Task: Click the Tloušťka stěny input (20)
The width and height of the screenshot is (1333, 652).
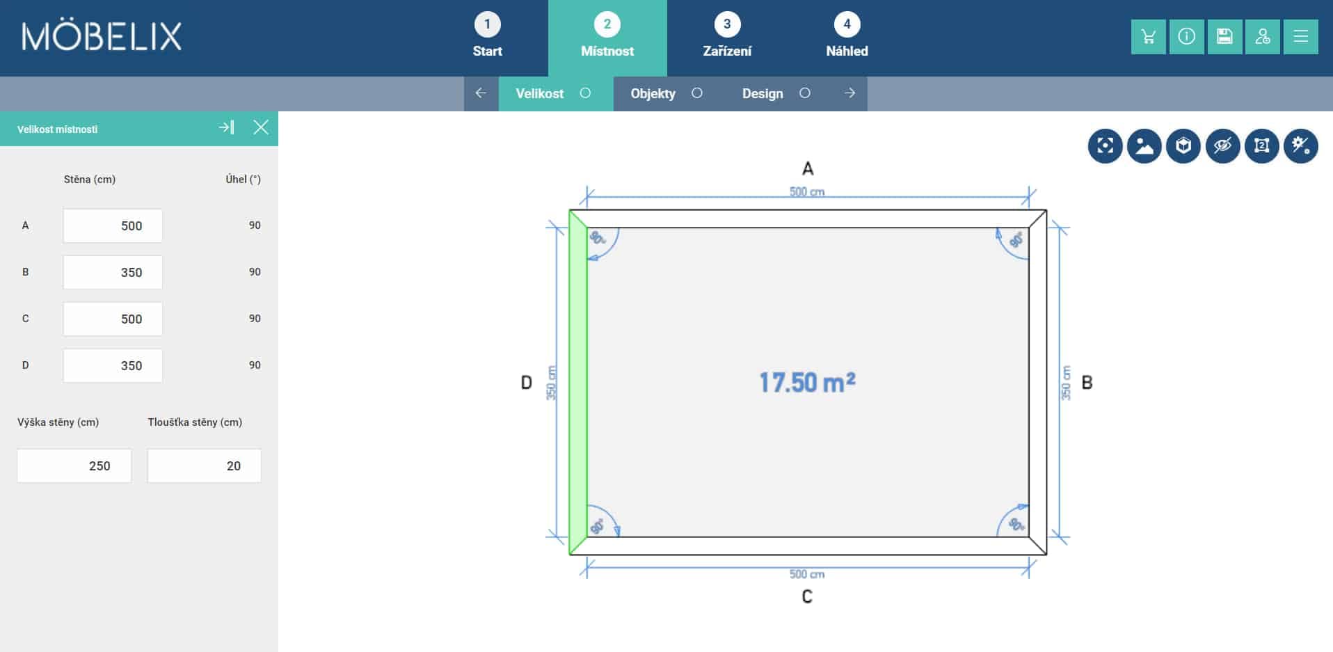Action: coord(205,466)
